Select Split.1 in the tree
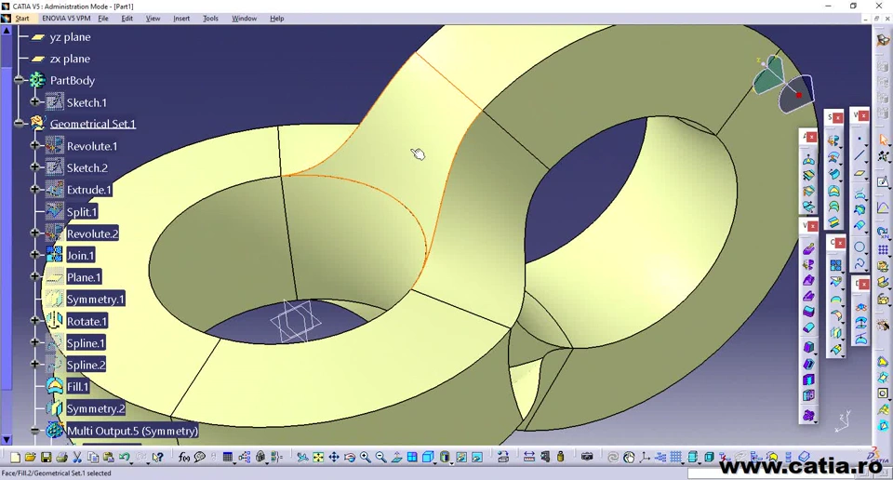Image resolution: width=893 pixels, height=480 pixels. pos(82,212)
